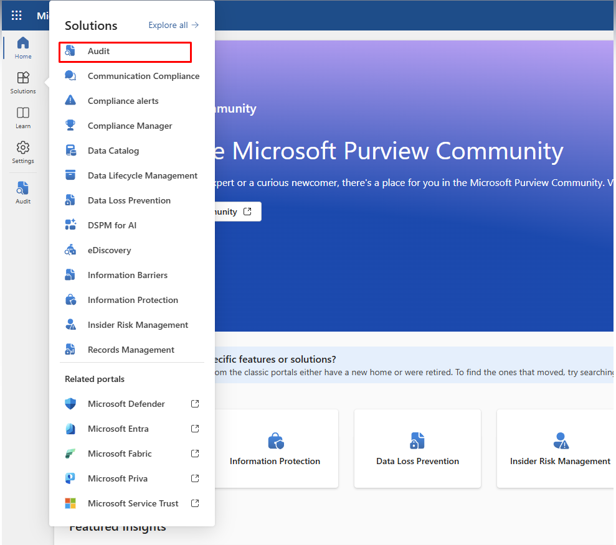Select Insider Risk Management from the list
The image size is (616, 545).
[x=138, y=324]
